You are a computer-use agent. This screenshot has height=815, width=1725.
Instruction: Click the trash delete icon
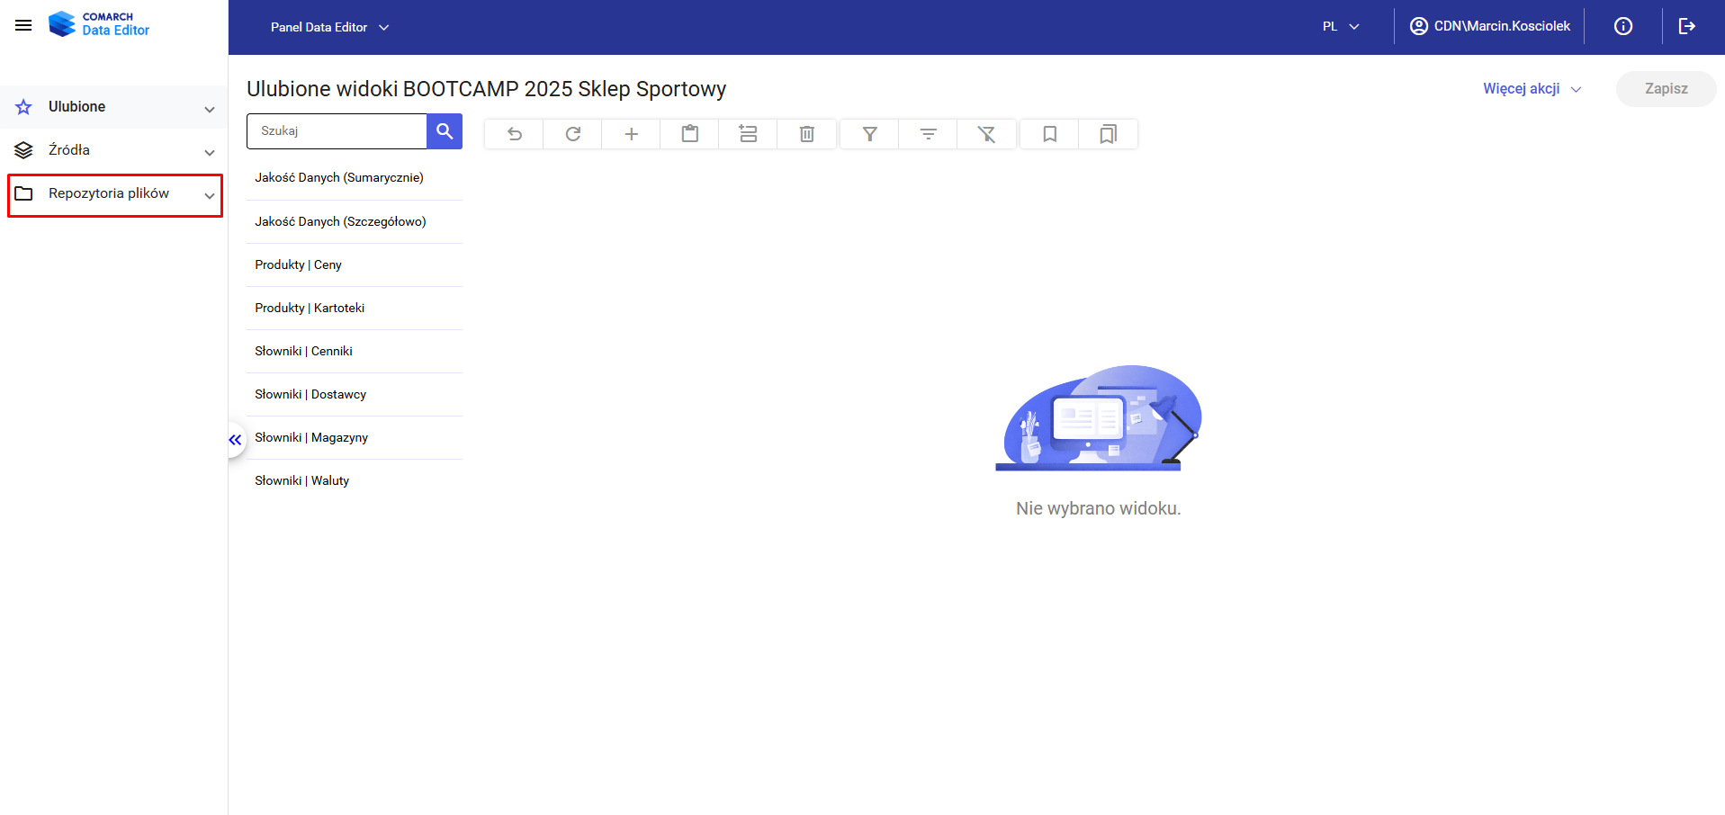(807, 134)
